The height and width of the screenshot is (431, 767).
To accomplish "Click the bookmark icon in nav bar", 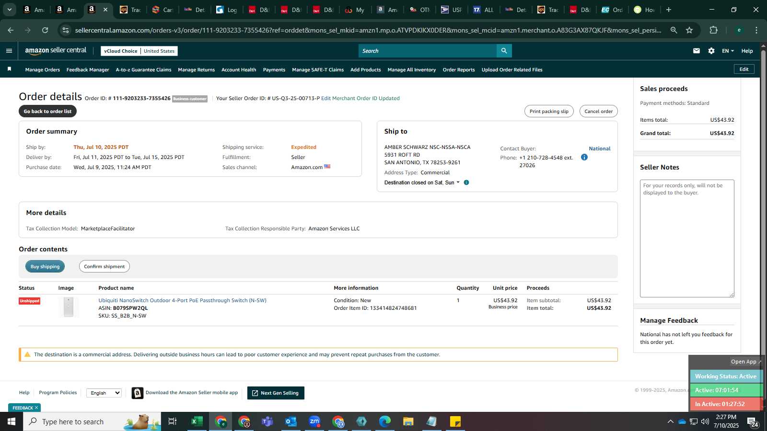I will click(x=9, y=69).
